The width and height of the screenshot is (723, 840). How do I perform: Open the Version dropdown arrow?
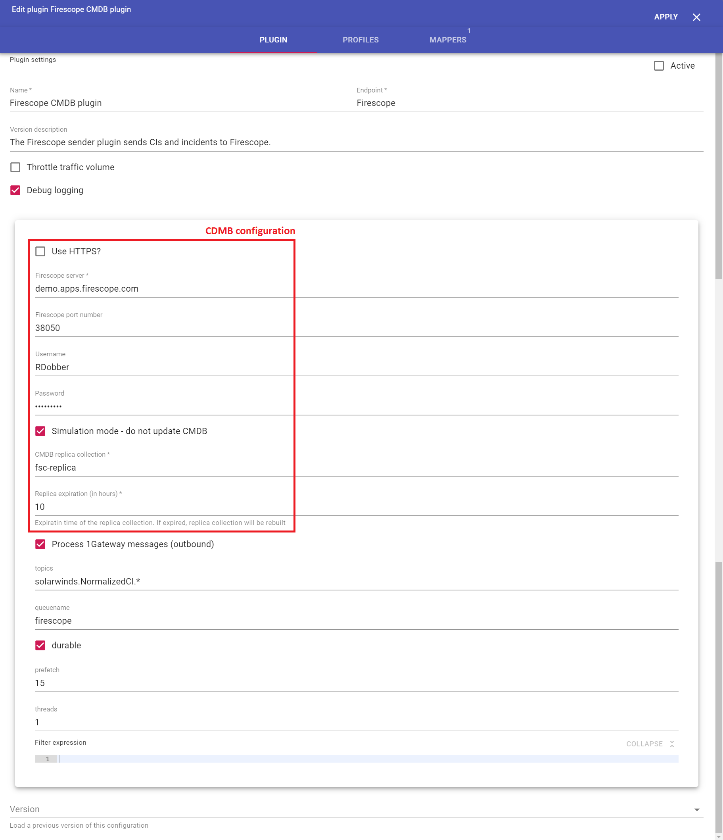click(x=697, y=809)
